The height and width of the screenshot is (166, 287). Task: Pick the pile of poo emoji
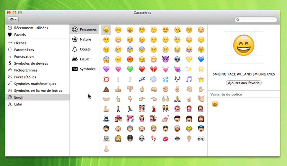[x=106, y=89]
